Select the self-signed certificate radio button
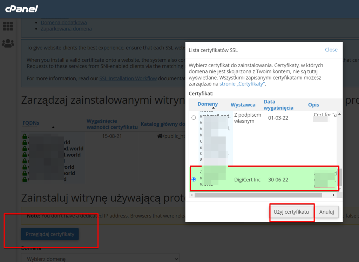 pyautogui.click(x=194, y=118)
